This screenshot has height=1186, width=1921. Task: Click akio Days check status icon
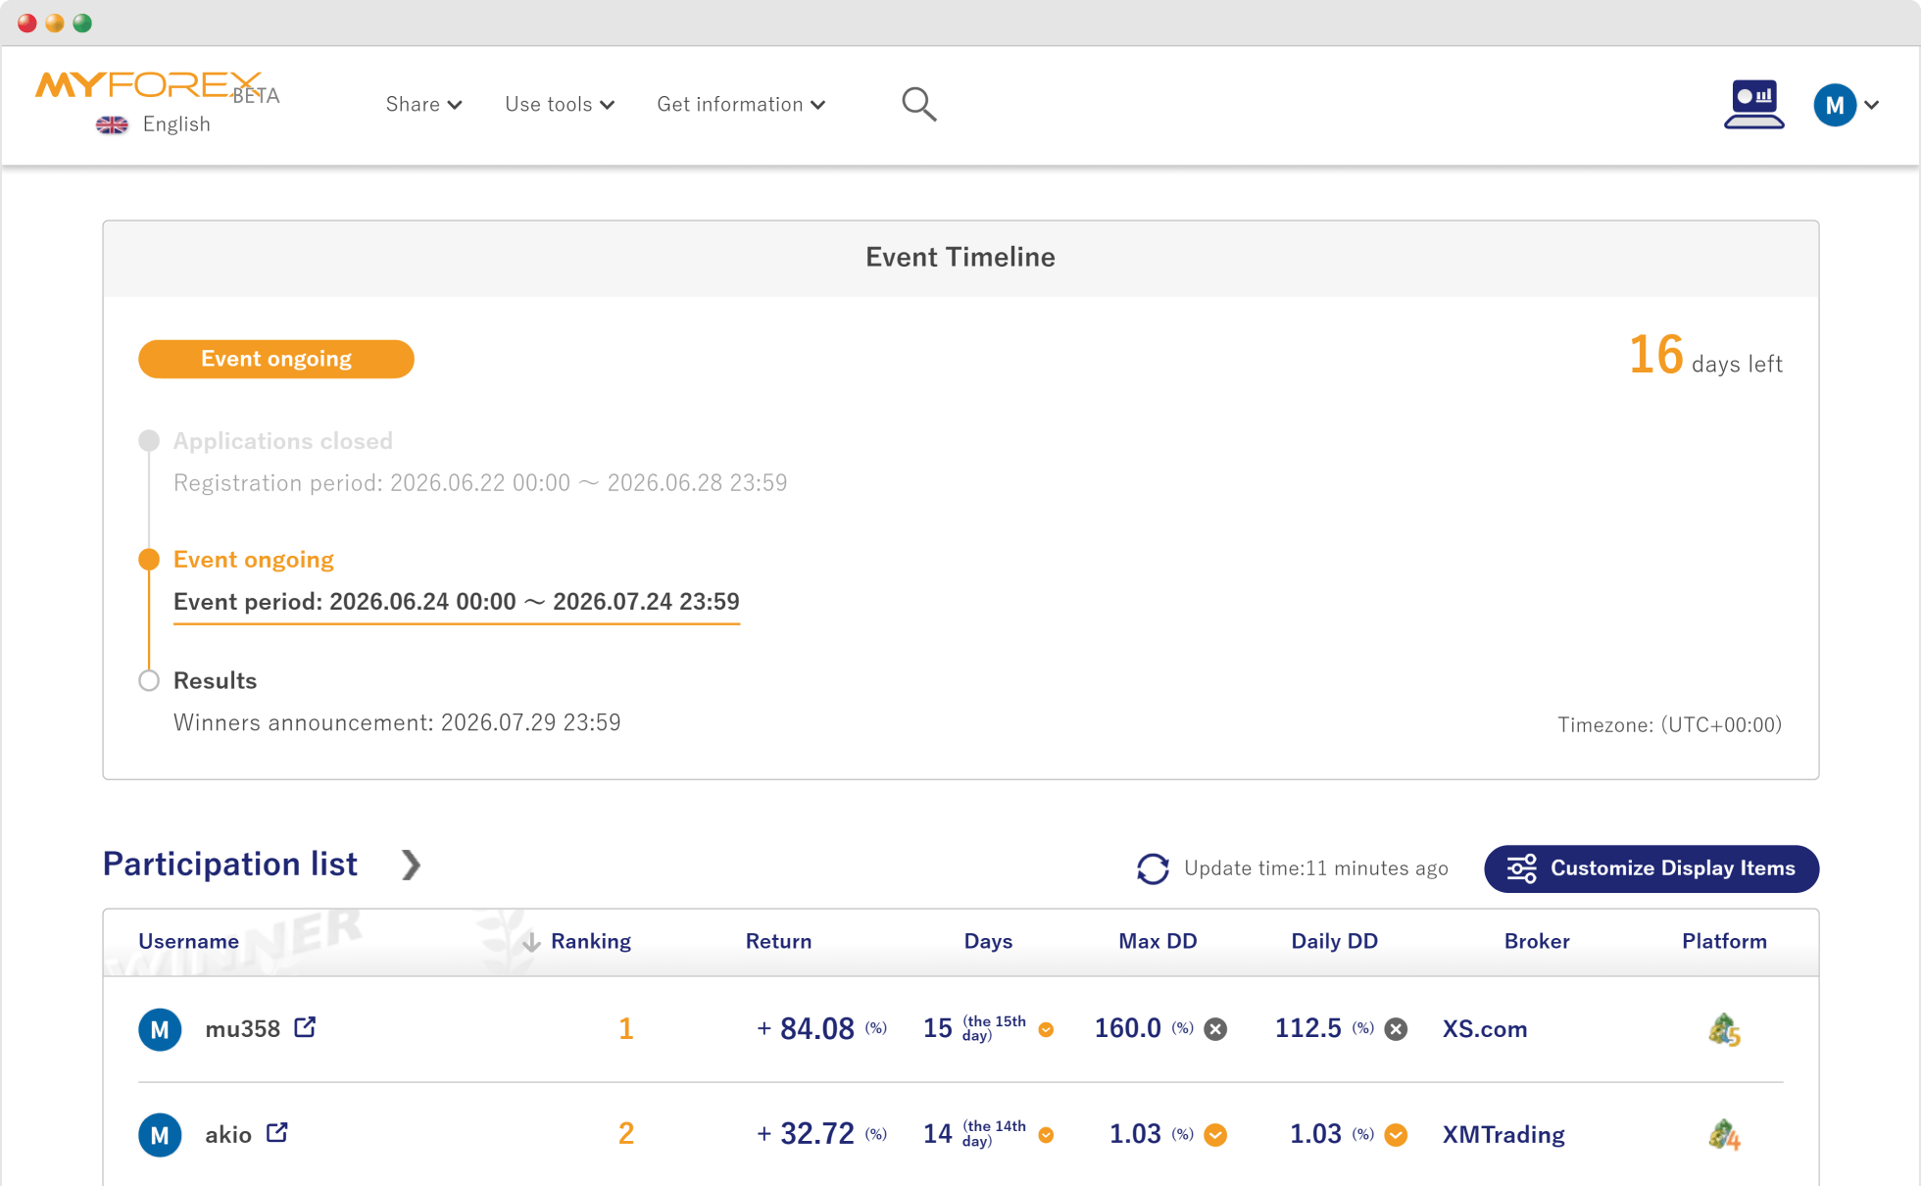[1046, 1135]
